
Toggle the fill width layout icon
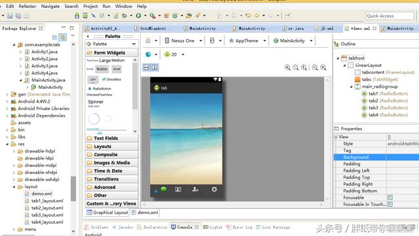(x=147, y=67)
